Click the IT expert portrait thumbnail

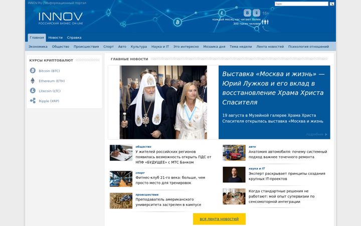[234, 175]
